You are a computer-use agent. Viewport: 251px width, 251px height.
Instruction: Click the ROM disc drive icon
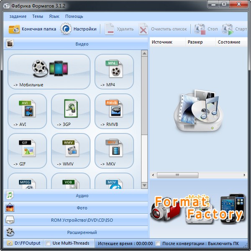point(10,220)
